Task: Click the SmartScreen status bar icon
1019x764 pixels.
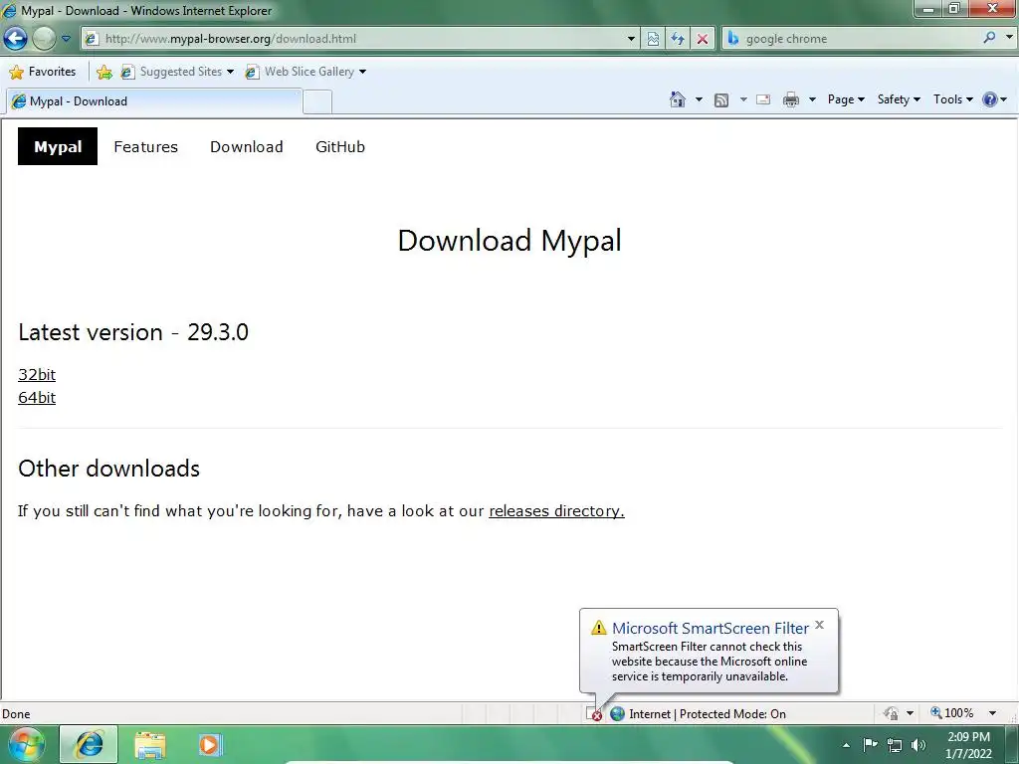Action: pos(594,714)
